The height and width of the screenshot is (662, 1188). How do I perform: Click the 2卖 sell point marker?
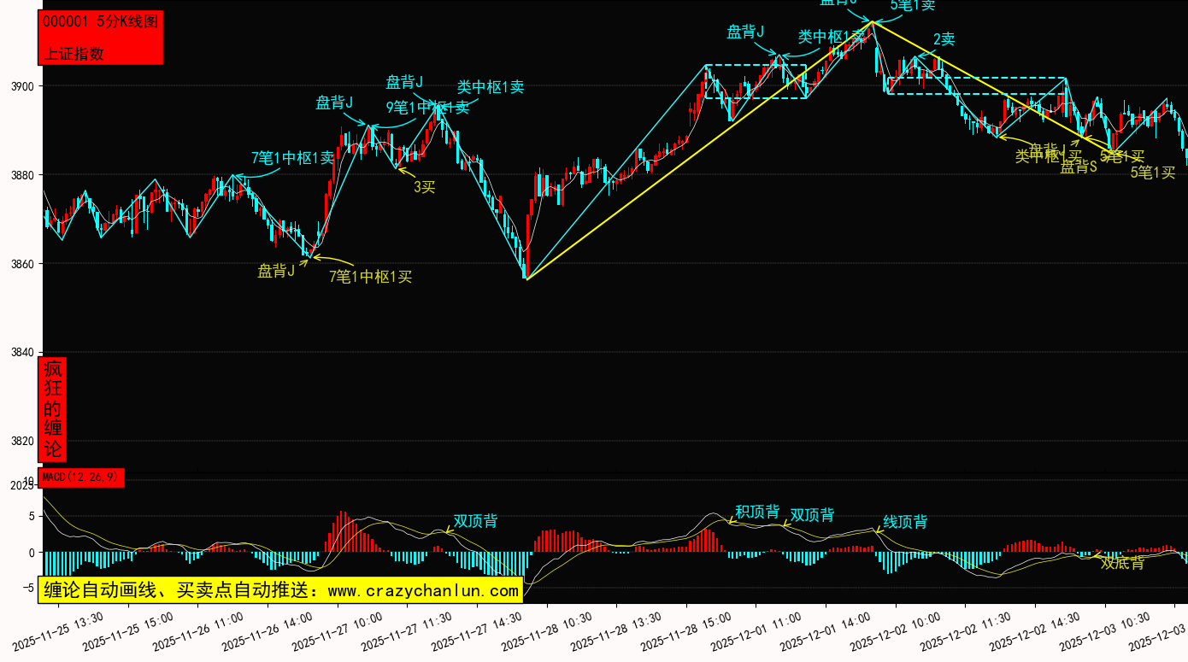click(x=944, y=39)
